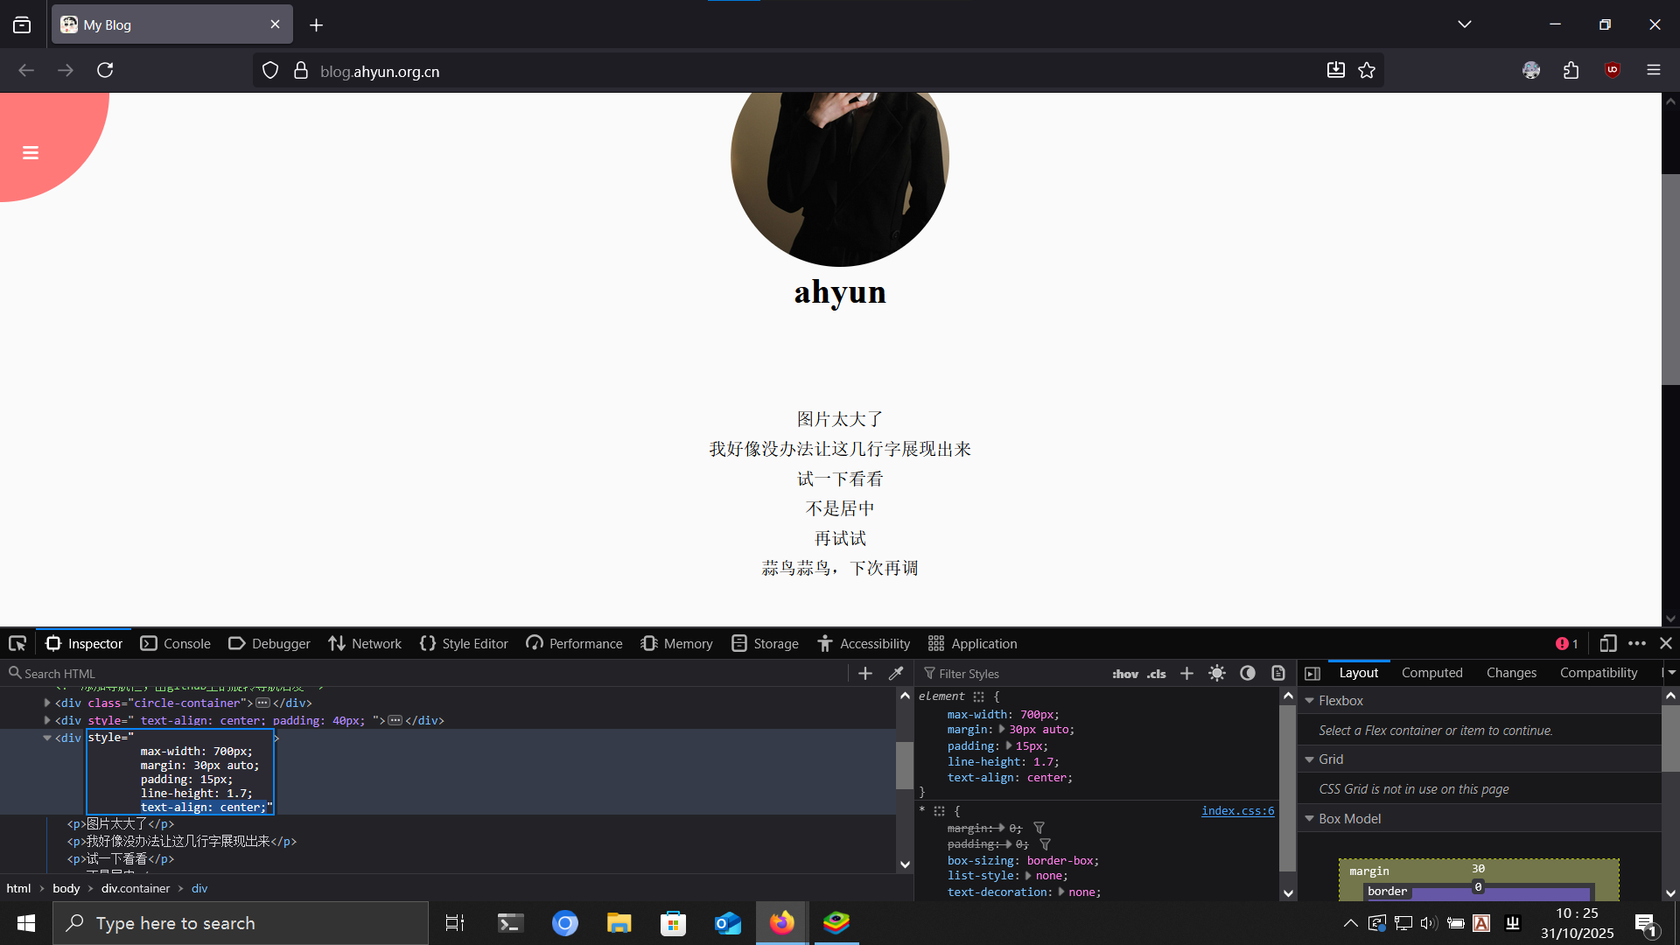Click the element picker icon in DevTools
The width and height of the screenshot is (1680, 945).
point(17,644)
